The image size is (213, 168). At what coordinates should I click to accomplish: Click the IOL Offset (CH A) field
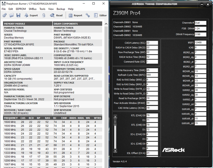[x=152, y=153]
